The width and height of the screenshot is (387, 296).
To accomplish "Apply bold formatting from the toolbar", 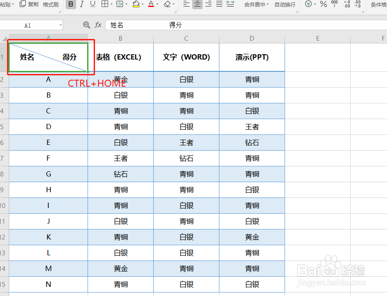I will (71, 5).
